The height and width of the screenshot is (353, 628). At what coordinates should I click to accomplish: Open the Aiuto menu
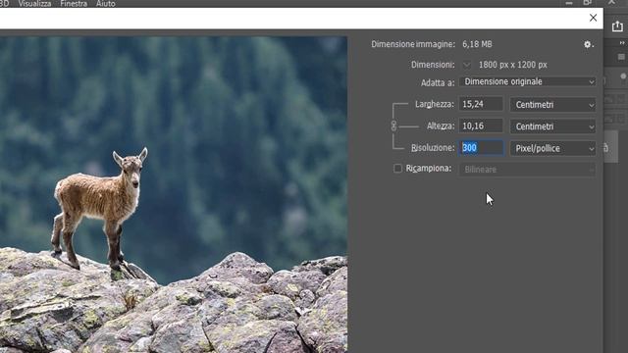[x=106, y=4]
